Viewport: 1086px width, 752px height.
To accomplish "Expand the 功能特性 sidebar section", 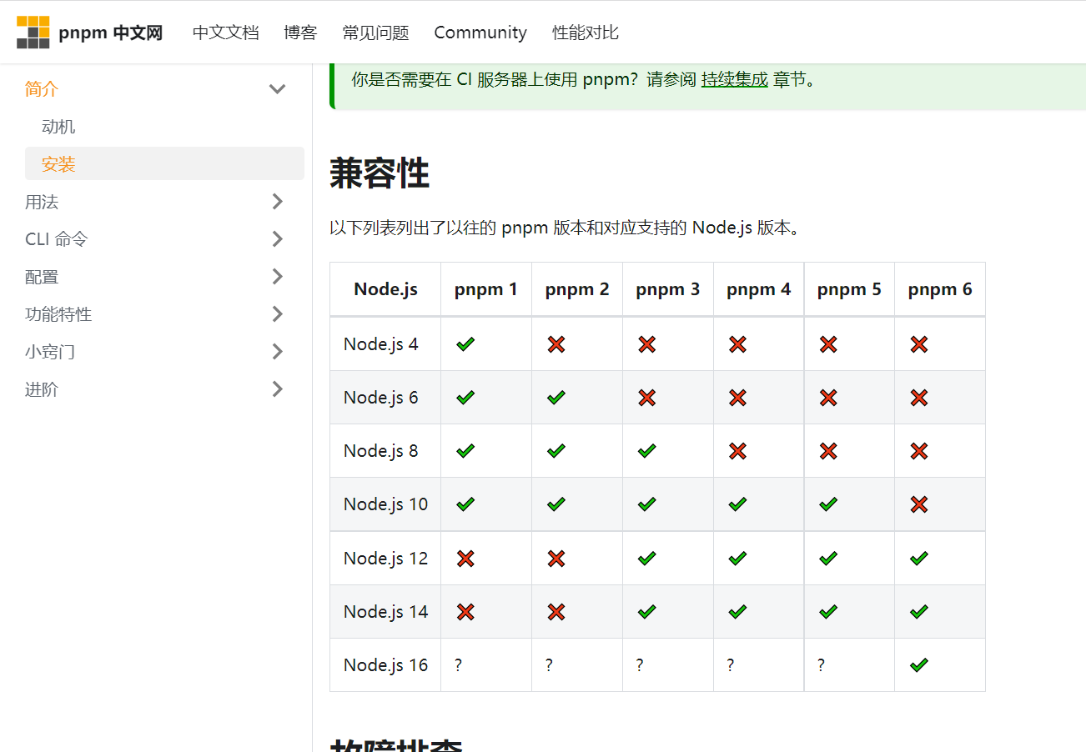I will (277, 313).
